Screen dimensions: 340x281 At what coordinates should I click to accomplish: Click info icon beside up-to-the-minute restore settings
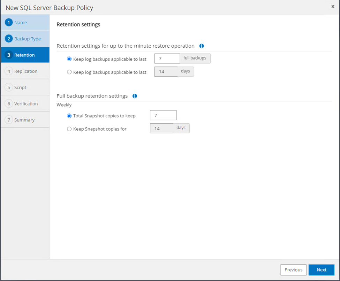[202, 46]
